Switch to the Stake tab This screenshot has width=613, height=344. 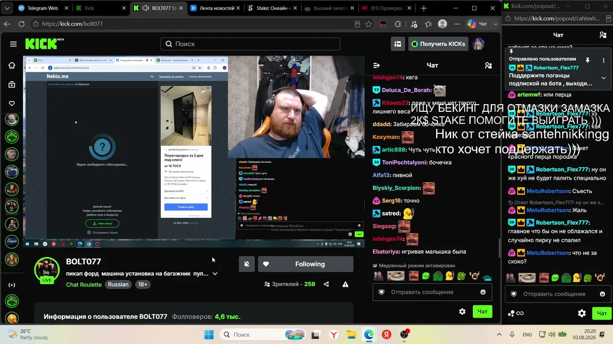click(273, 8)
